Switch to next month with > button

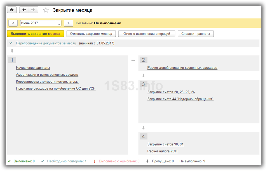click(x=69, y=23)
